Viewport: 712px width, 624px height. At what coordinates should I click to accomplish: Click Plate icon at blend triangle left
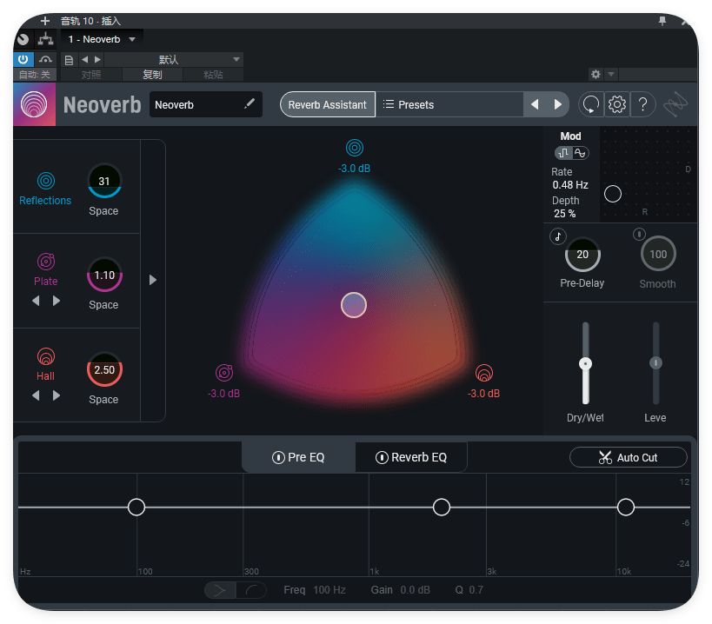tap(224, 373)
